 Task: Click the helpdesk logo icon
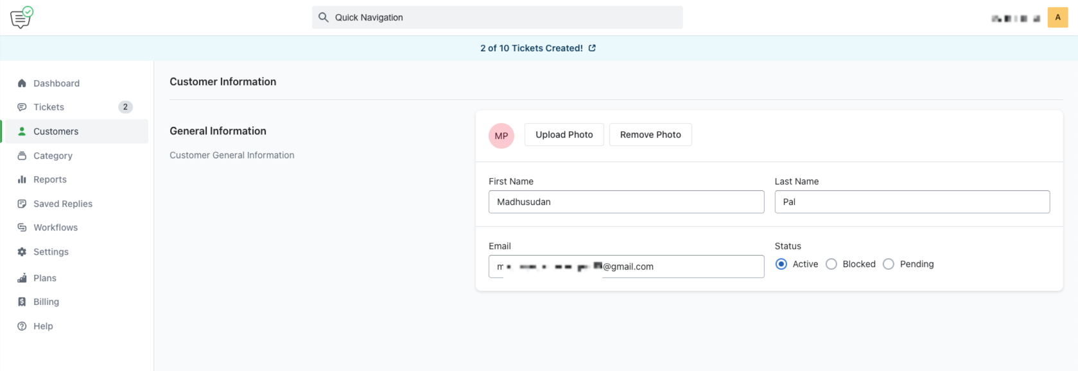[21, 17]
